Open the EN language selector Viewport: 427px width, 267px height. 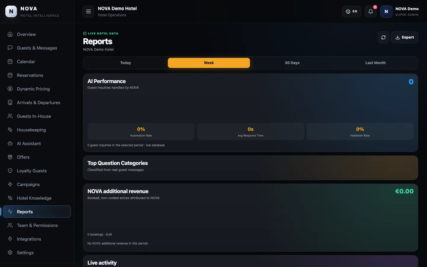click(x=352, y=12)
